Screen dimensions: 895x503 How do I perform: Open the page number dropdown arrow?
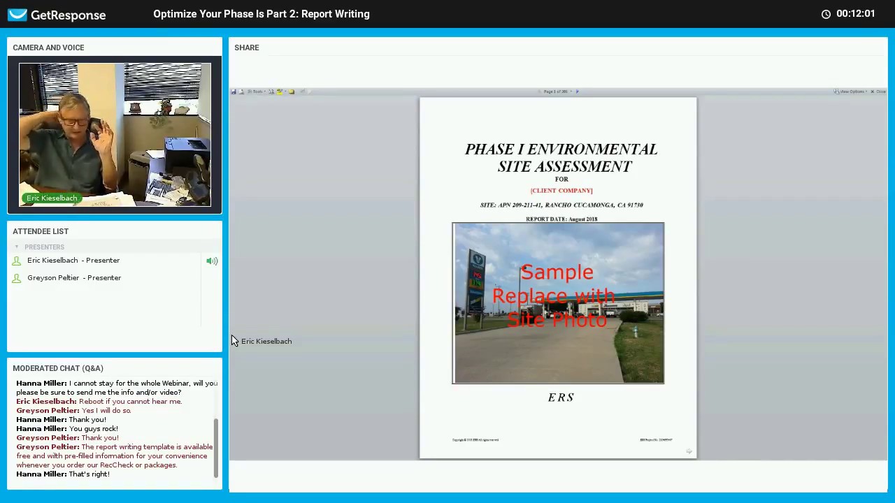tap(571, 92)
